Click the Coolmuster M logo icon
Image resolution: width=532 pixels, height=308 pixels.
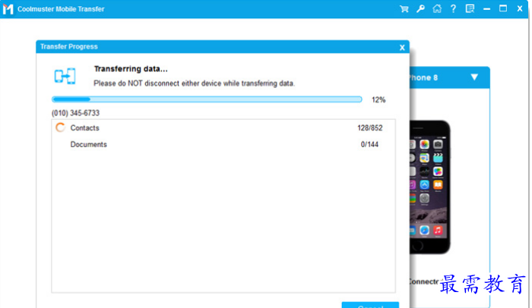click(8, 9)
